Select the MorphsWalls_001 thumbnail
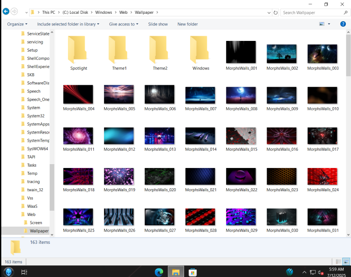The width and height of the screenshot is (351, 277). click(x=241, y=52)
